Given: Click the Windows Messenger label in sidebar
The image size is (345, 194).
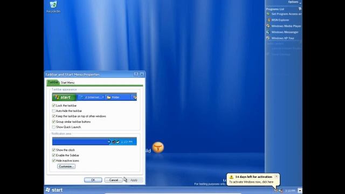Looking at the screenshot, I should 285,32.
